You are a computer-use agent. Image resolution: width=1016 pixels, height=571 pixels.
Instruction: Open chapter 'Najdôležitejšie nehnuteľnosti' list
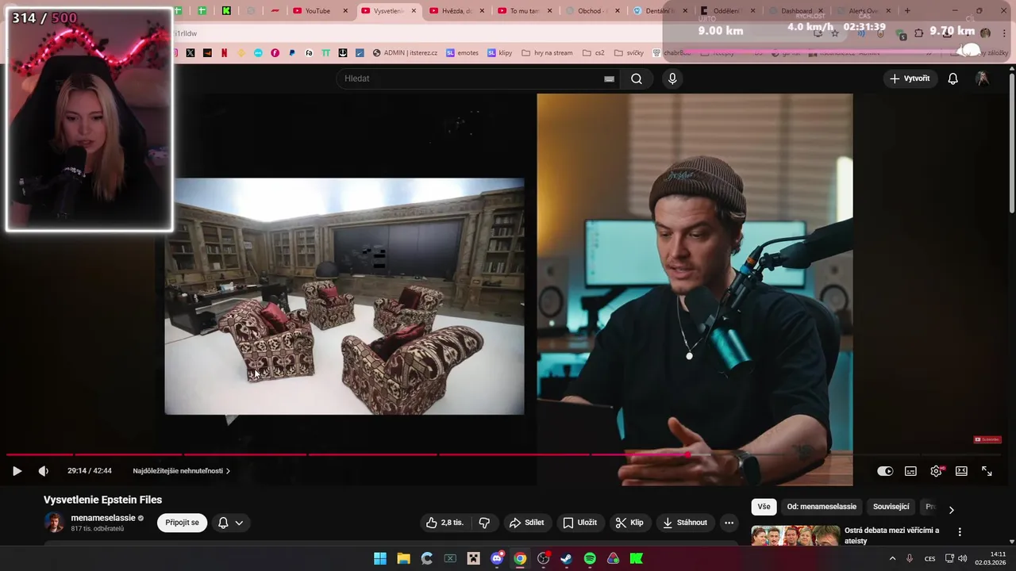(182, 471)
